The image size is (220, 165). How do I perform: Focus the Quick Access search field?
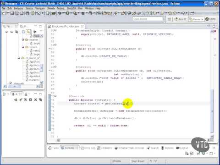tap(148, 19)
